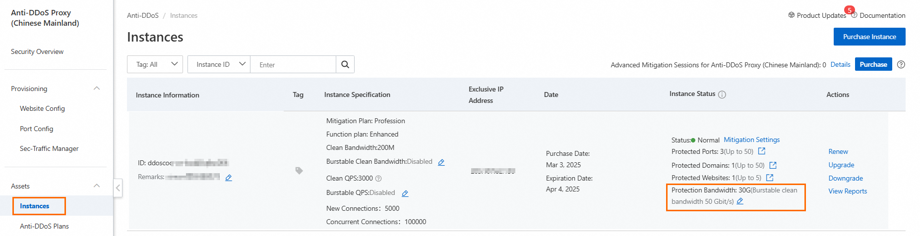920x236 pixels.
Task: Click 'Instances' in the breadcrumb
Action: point(184,15)
